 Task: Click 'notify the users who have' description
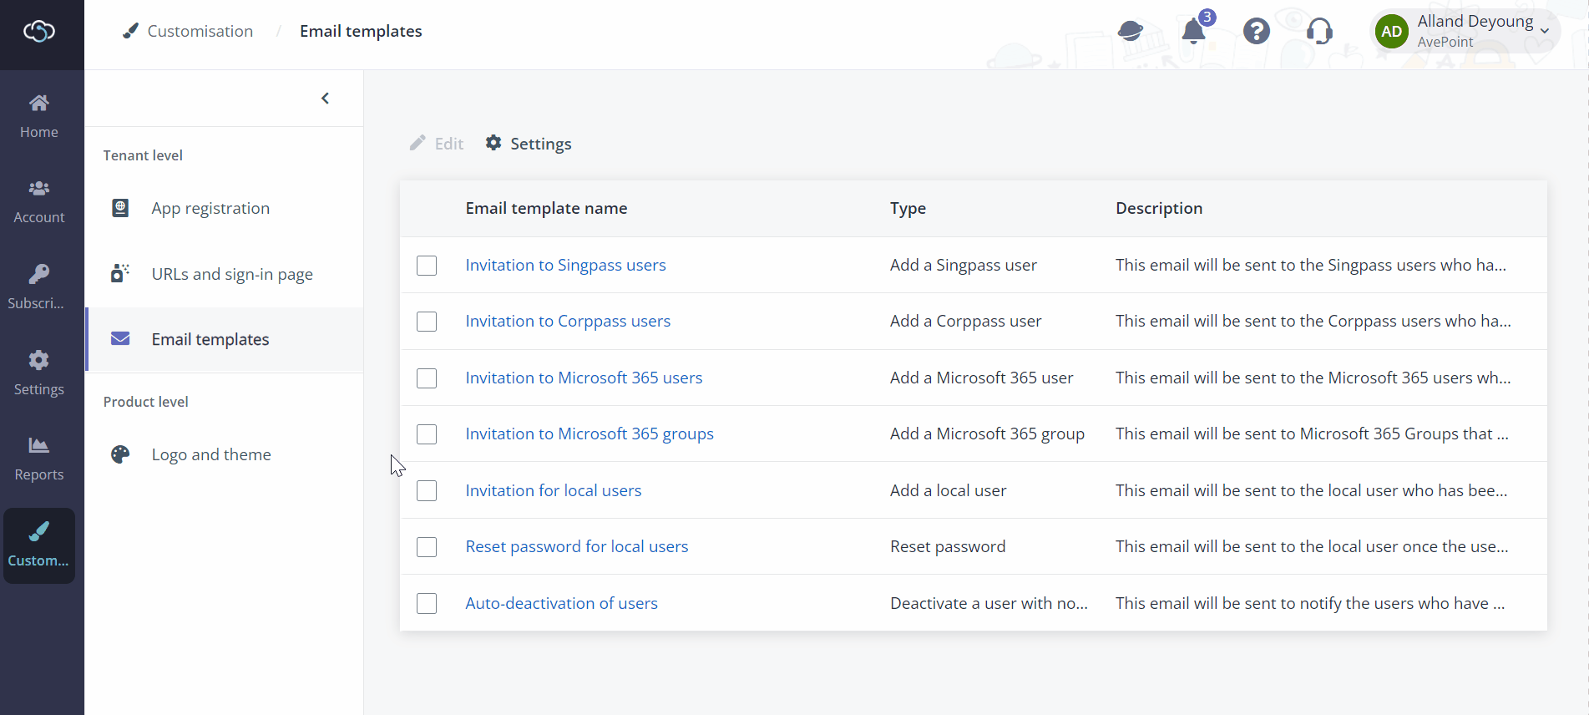(x=1310, y=603)
